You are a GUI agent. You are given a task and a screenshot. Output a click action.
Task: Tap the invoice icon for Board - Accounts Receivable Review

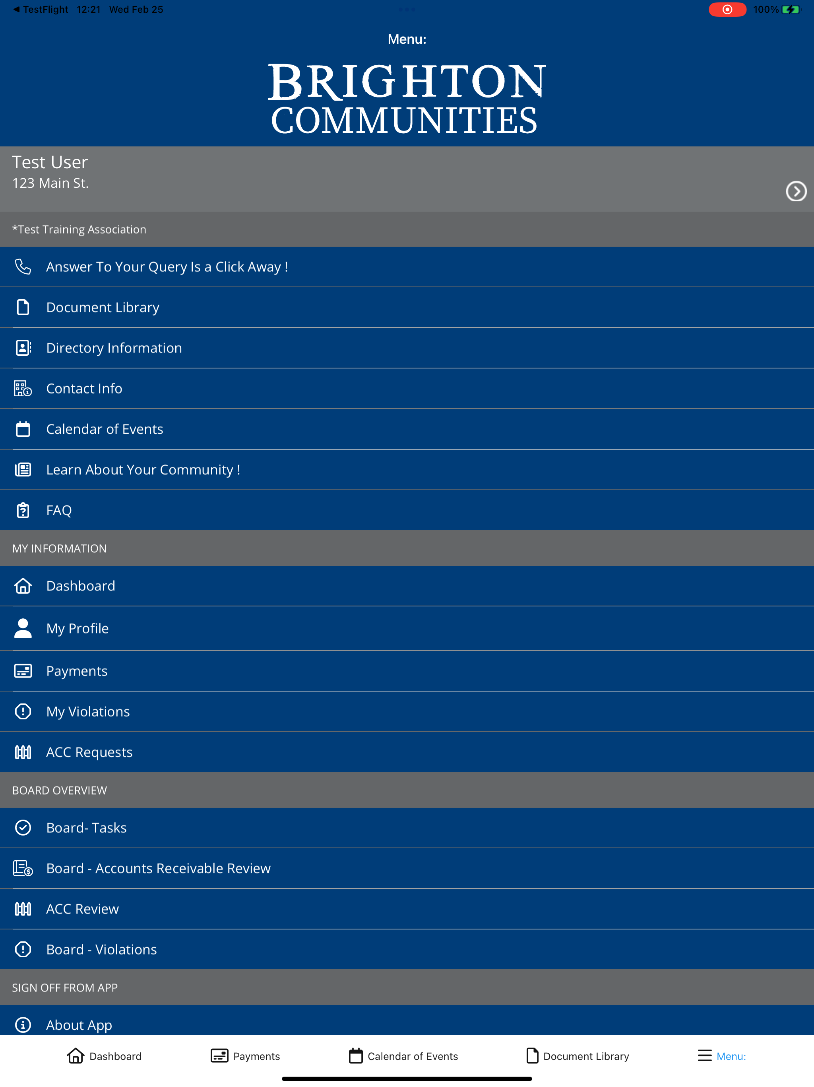[23, 868]
